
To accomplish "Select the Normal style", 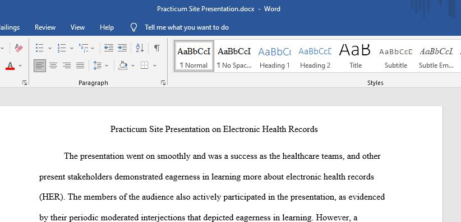I will (194, 56).
